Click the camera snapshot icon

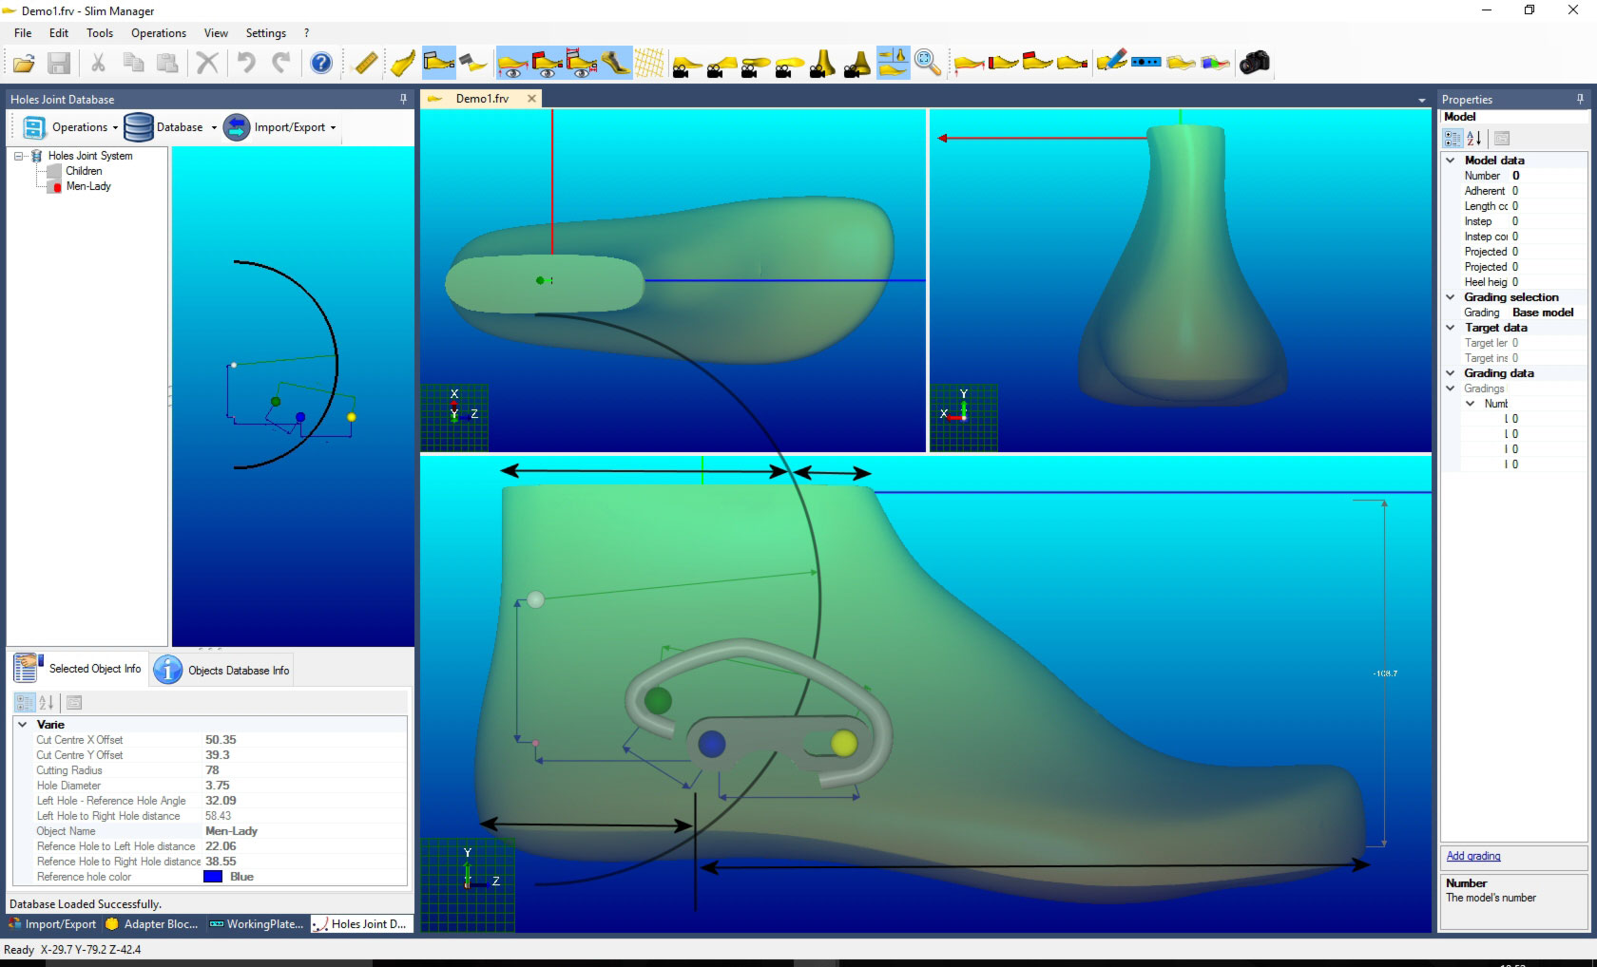pos(1255,64)
